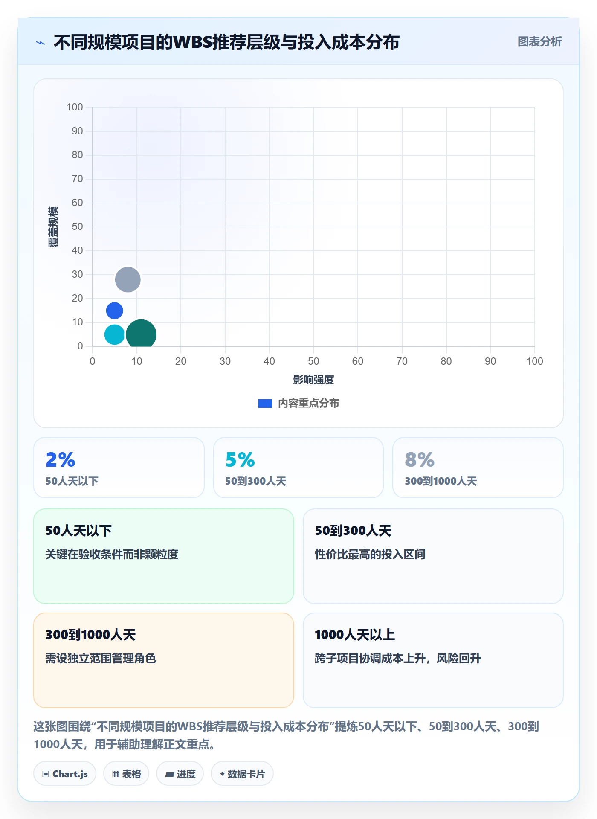This screenshot has width=597, height=819.
Task: Click the 需设独立范围管理角色 description
Action: coord(101,658)
